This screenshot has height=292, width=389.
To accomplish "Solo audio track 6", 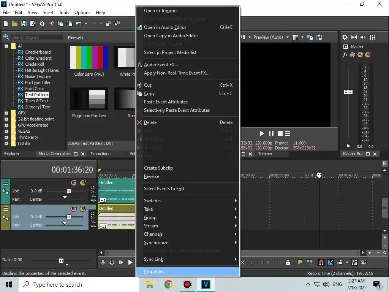I will (x=83, y=209).
